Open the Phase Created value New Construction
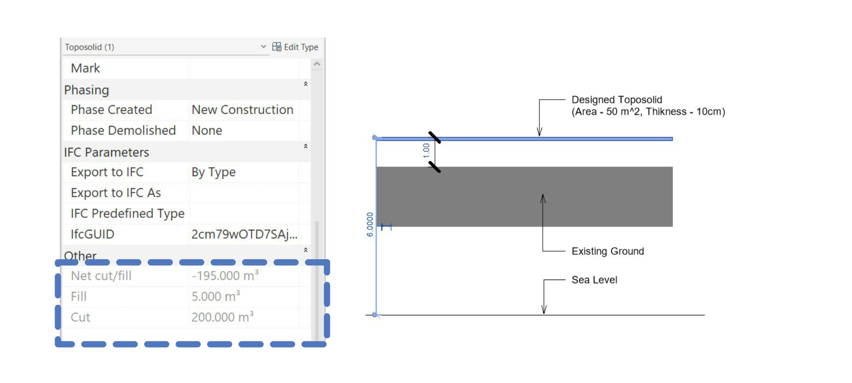The image size is (852, 383). (243, 110)
